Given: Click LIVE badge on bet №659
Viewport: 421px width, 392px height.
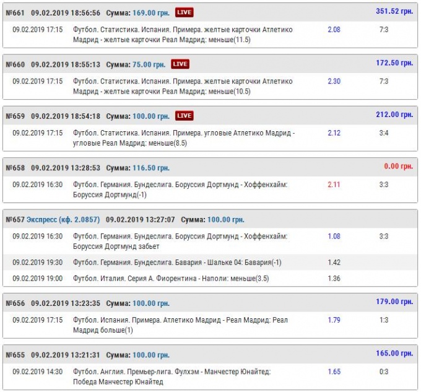Looking at the screenshot, I should (184, 116).
